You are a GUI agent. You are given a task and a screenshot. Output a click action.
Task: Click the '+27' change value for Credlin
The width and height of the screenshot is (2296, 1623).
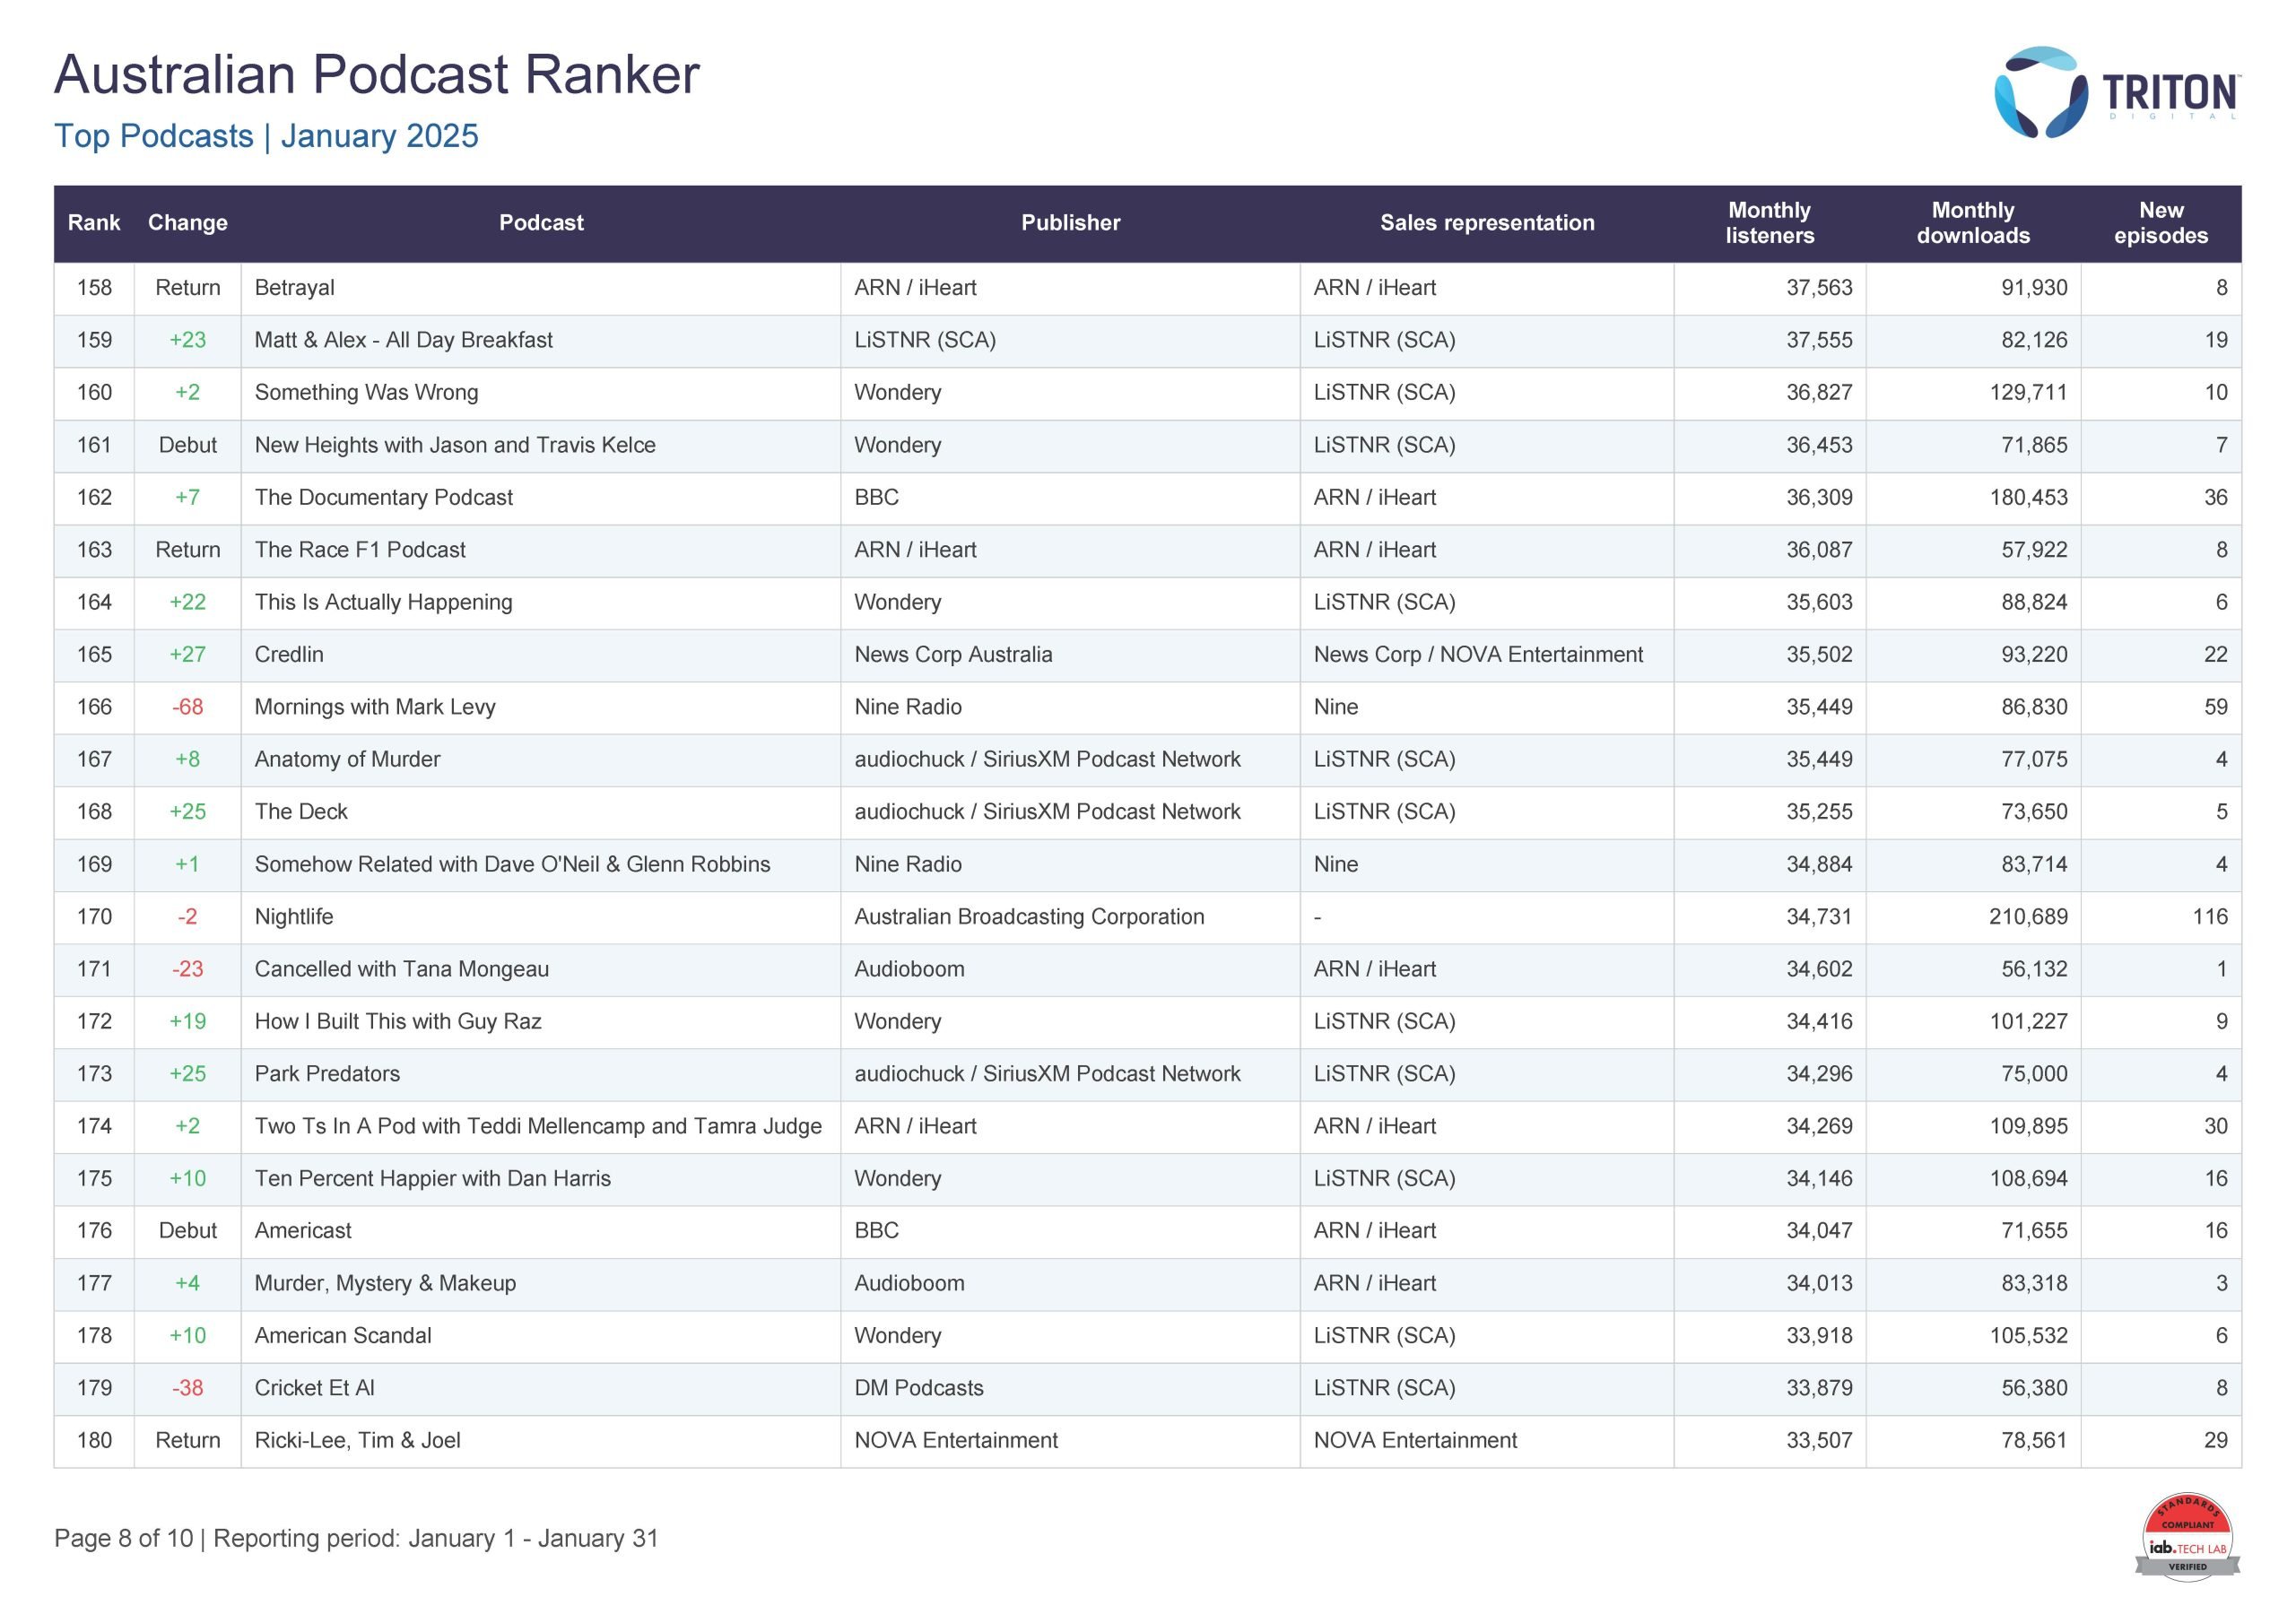(188, 655)
